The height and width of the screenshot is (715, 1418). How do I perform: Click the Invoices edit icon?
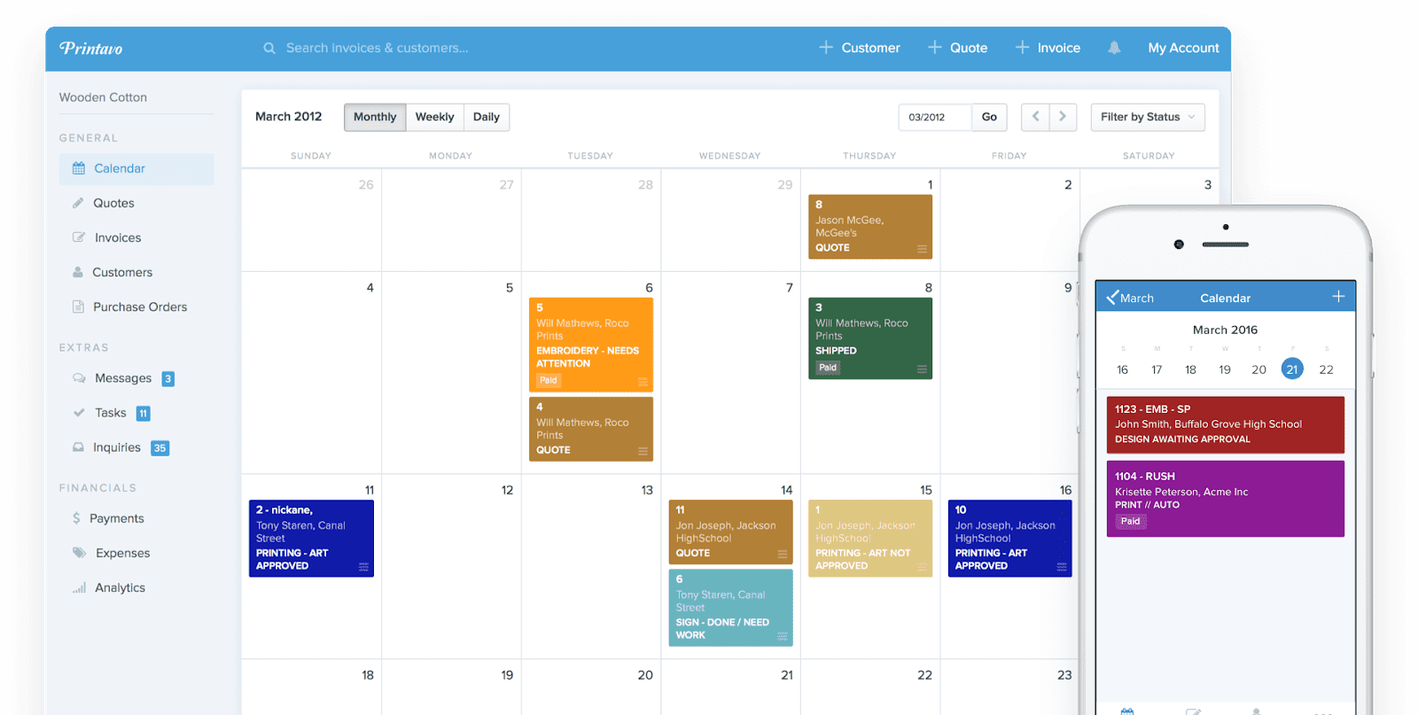(x=79, y=237)
